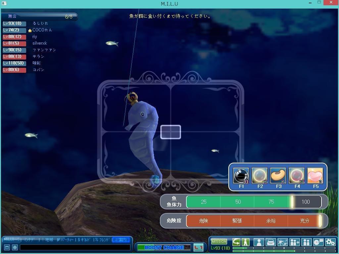Use the F4 red bubble item

click(x=297, y=176)
